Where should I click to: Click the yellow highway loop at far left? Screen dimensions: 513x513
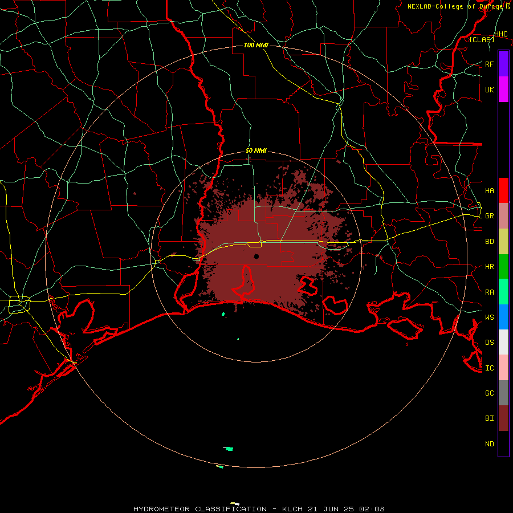tap(19, 304)
